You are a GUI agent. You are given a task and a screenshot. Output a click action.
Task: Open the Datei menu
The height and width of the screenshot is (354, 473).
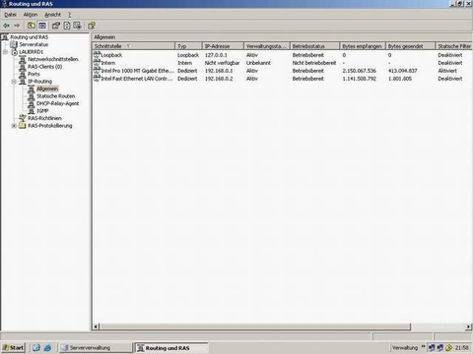point(10,15)
